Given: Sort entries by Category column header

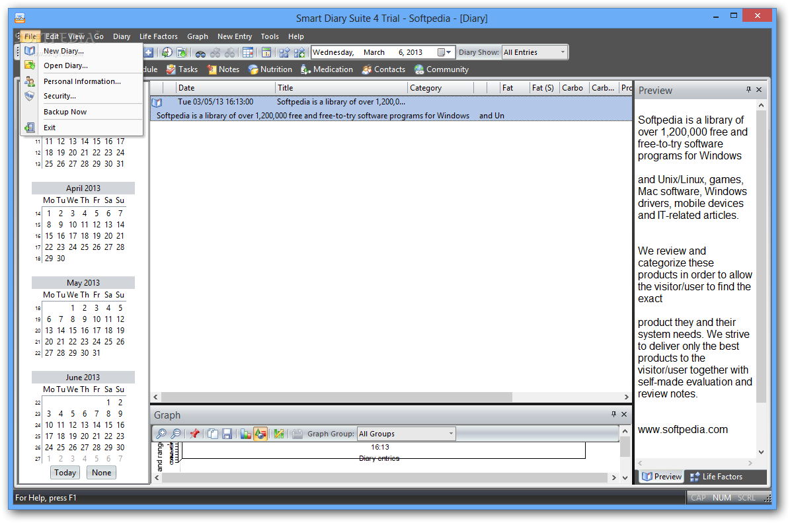Looking at the screenshot, I should coord(440,88).
